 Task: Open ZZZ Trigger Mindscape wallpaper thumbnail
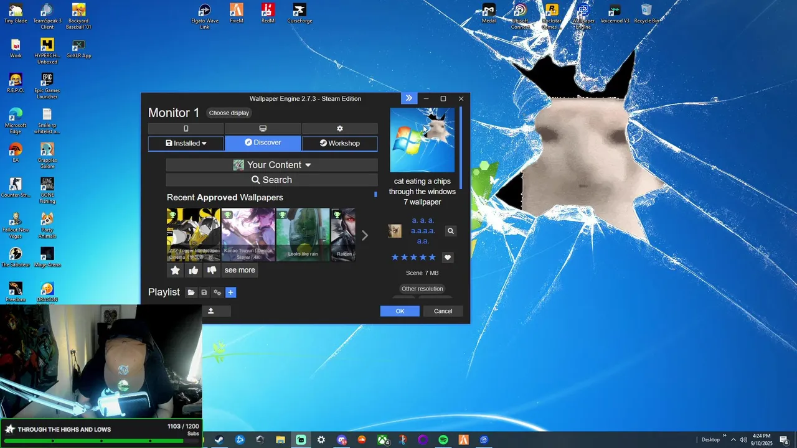click(x=193, y=235)
